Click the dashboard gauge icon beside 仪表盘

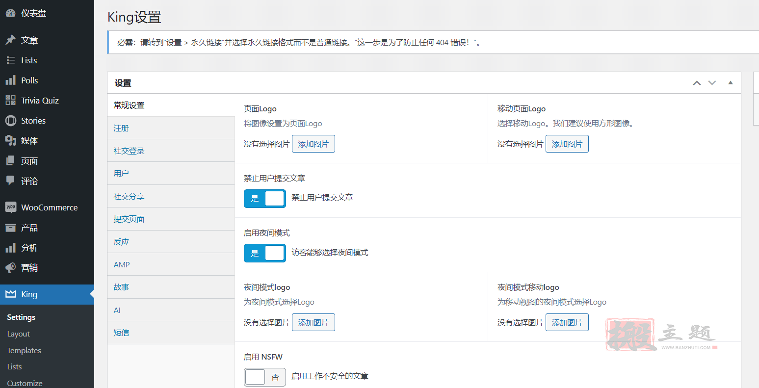(x=10, y=13)
